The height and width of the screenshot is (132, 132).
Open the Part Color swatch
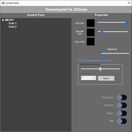(x=91, y=23)
